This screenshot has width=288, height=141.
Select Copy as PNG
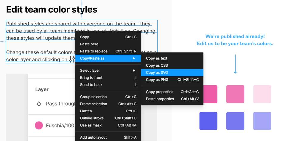[172, 80]
